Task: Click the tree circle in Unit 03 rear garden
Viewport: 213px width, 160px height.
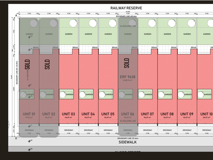Action: (x=73, y=23)
